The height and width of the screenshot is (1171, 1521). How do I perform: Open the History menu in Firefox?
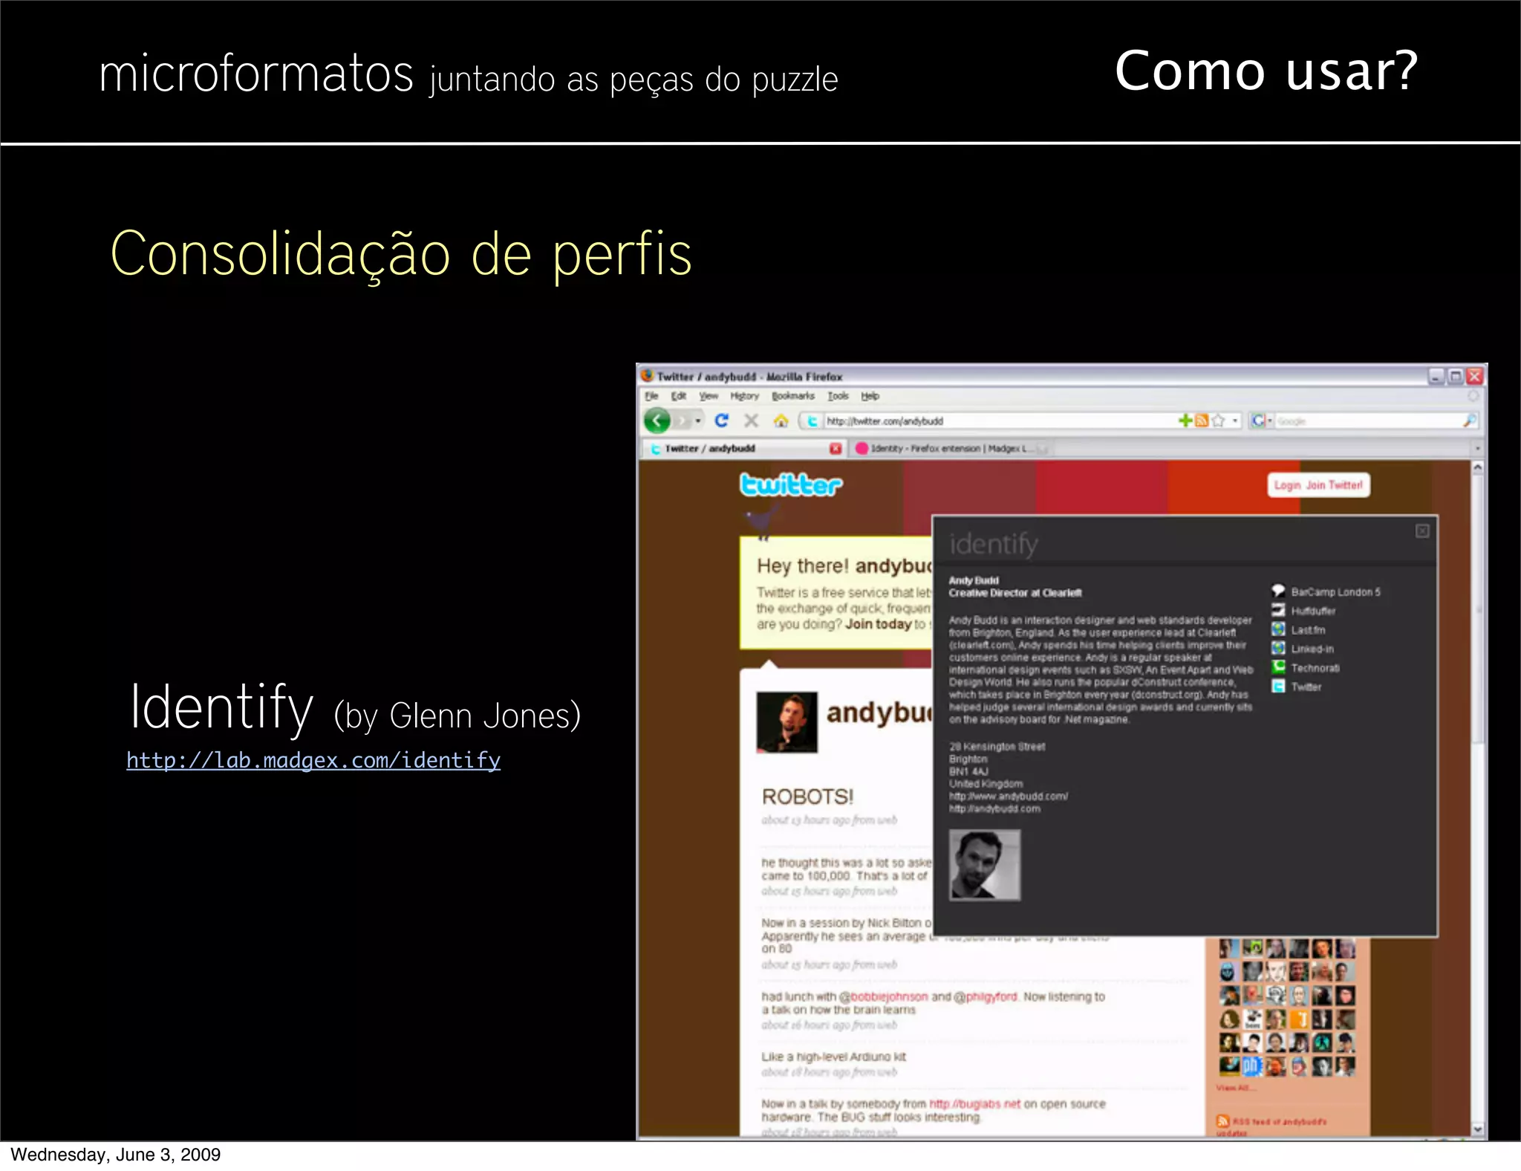point(744,396)
